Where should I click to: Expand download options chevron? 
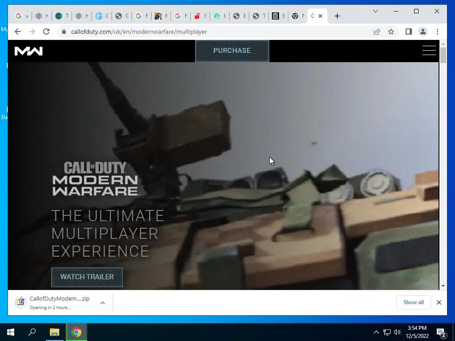point(103,303)
